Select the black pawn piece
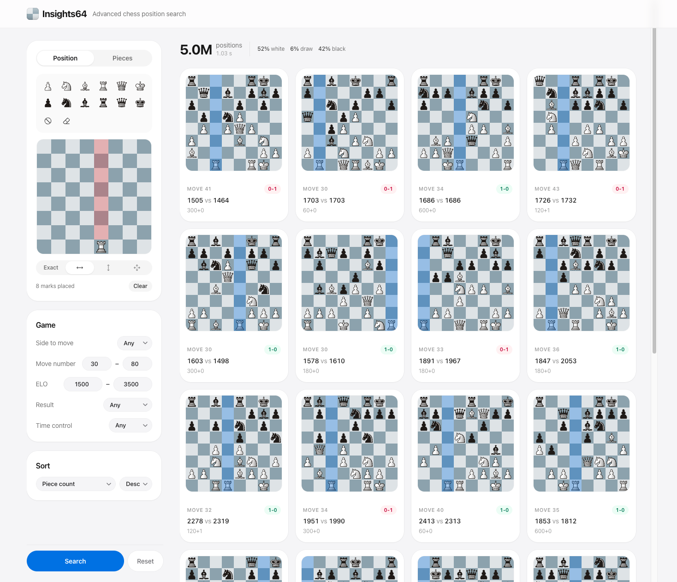The image size is (677, 582). coord(48,103)
